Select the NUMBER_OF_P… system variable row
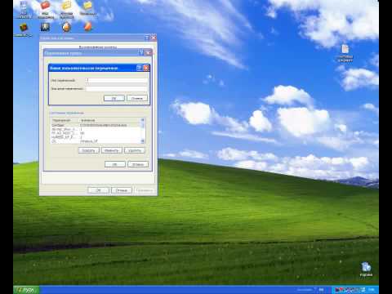Image resolution: width=392 pixels, height=294 pixels. click(96, 137)
